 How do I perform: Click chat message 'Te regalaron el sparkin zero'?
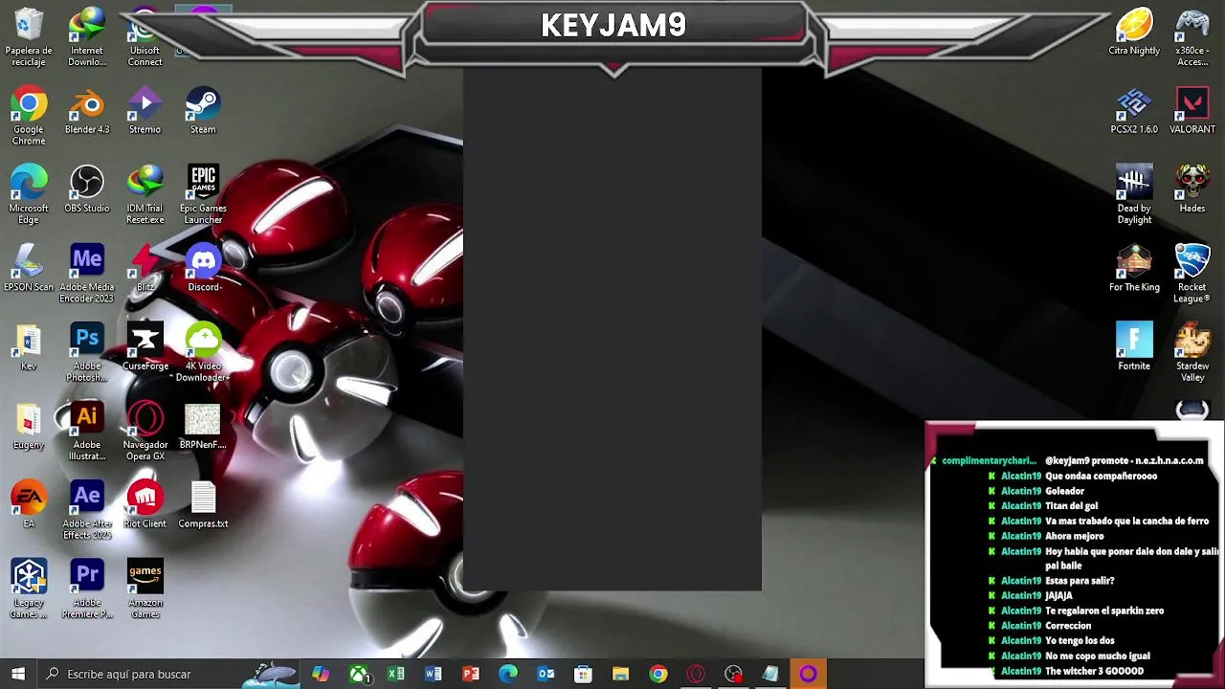(1104, 611)
